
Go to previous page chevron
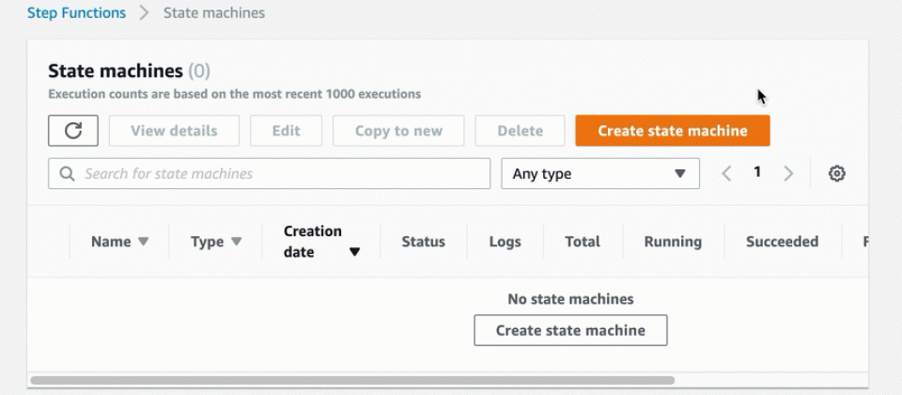click(726, 174)
